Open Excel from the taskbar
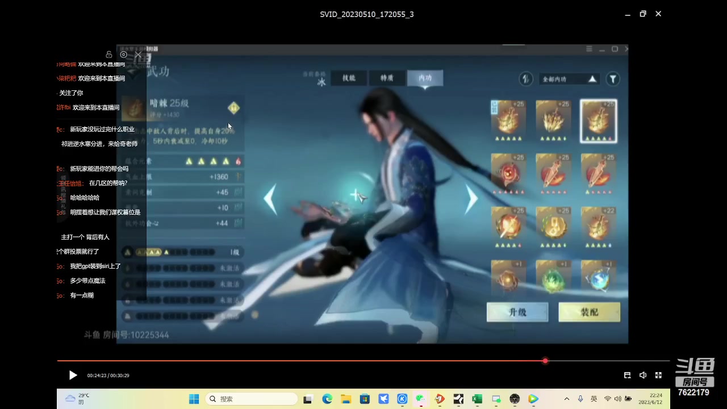Image resolution: width=727 pixels, height=409 pixels. click(477, 399)
